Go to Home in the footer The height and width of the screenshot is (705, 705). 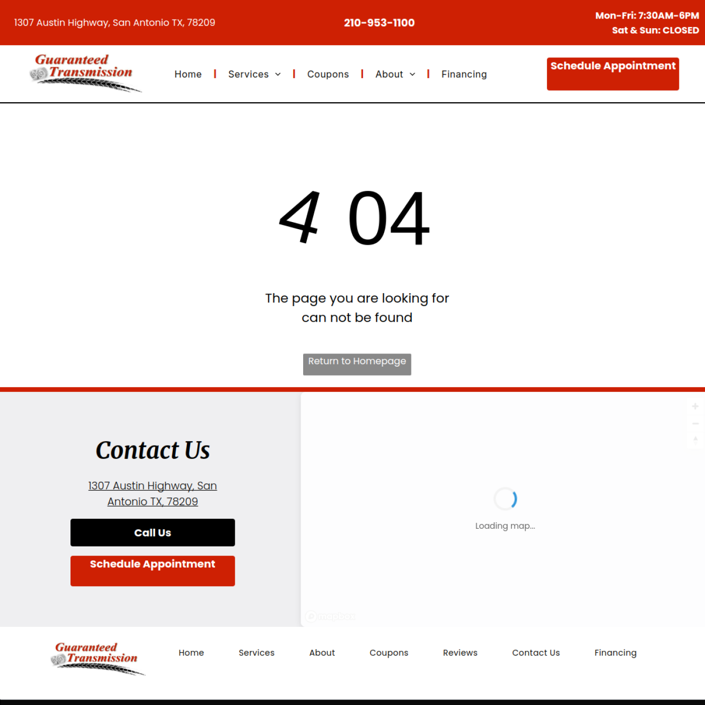pyautogui.click(x=191, y=653)
